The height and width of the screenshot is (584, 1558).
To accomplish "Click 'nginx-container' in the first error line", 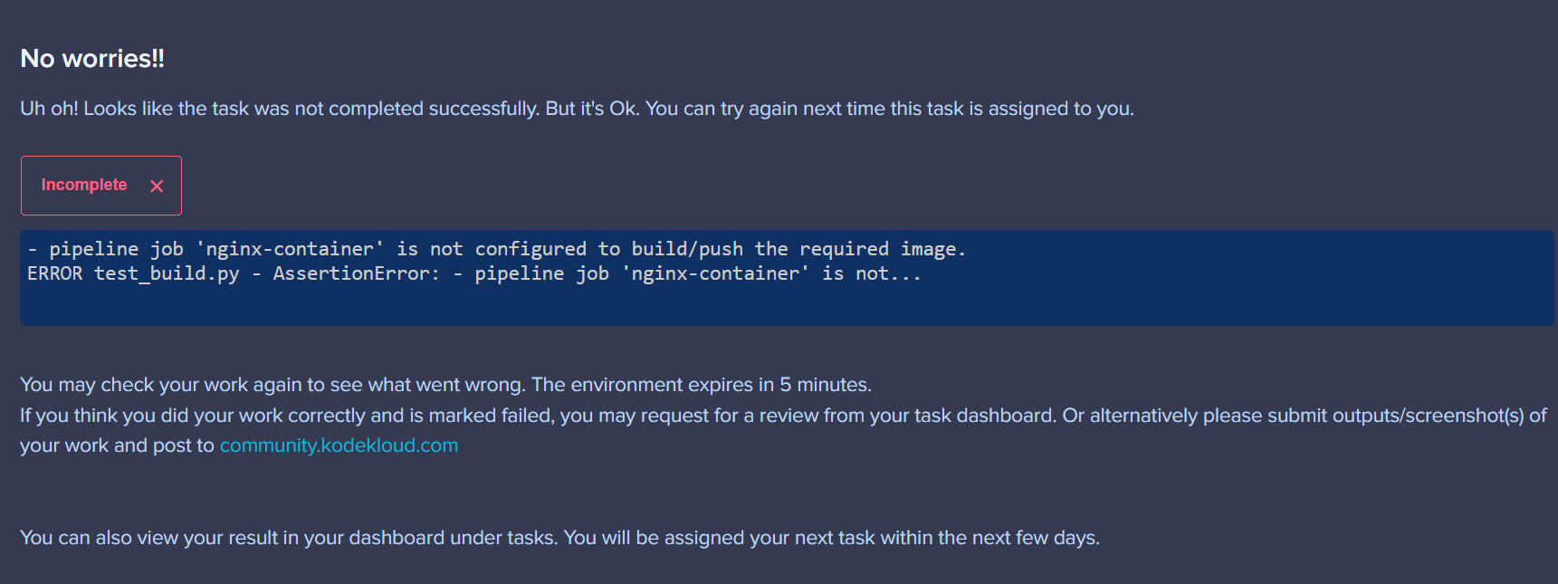I will [290, 249].
